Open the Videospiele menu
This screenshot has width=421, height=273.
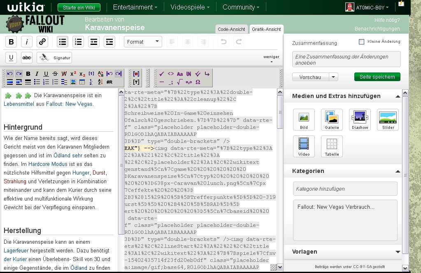coord(190,7)
